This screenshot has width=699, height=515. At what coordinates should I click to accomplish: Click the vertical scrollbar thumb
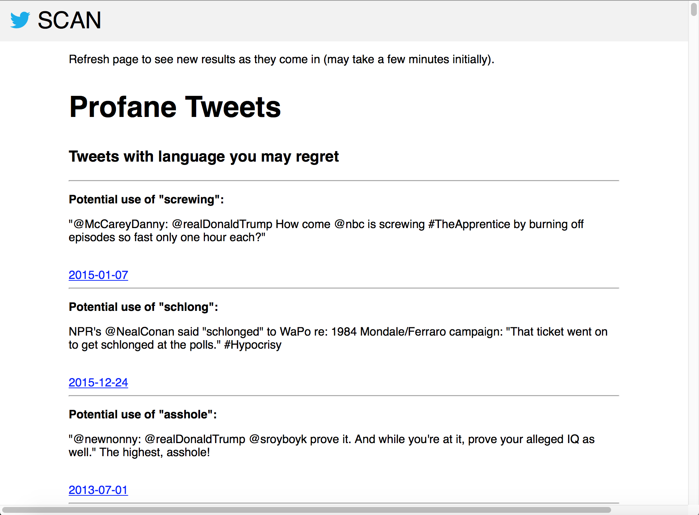pos(694,9)
